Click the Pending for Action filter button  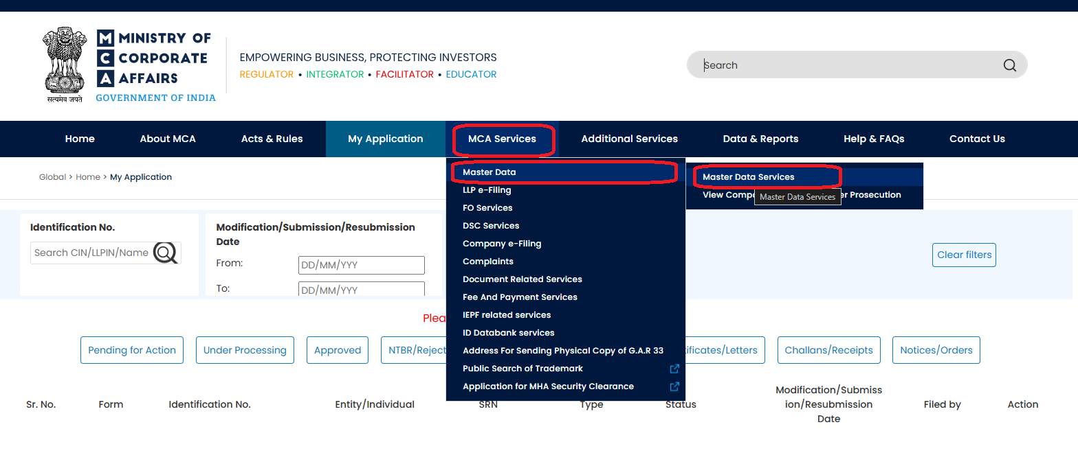132,350
